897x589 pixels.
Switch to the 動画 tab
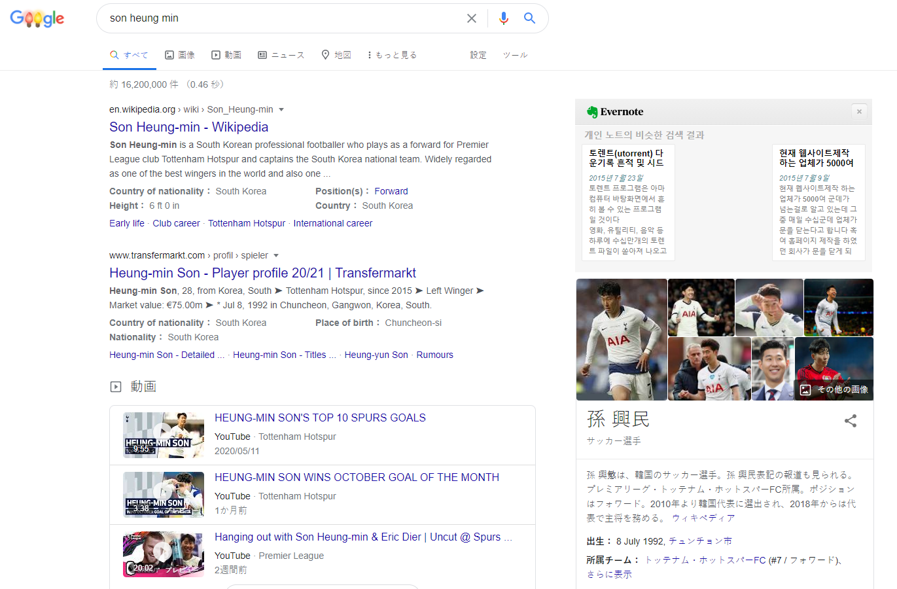[226, 55]
